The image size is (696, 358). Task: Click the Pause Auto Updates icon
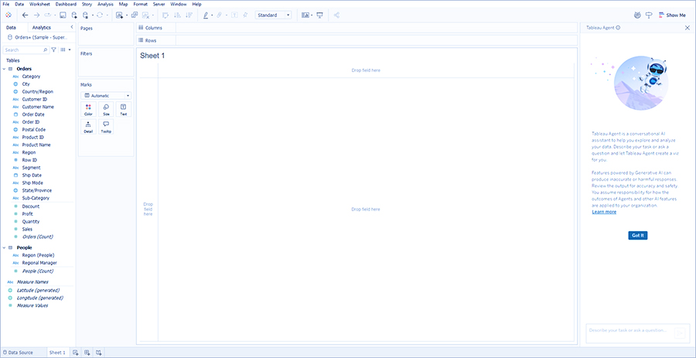click(86, 15)
